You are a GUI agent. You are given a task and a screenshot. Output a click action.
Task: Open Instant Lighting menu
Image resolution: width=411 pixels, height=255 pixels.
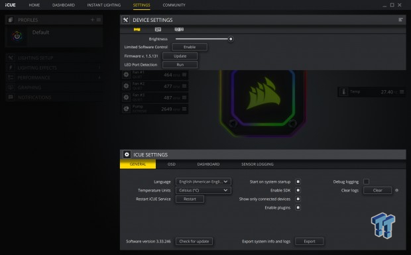pyautogui.click(x=104, y=5)
